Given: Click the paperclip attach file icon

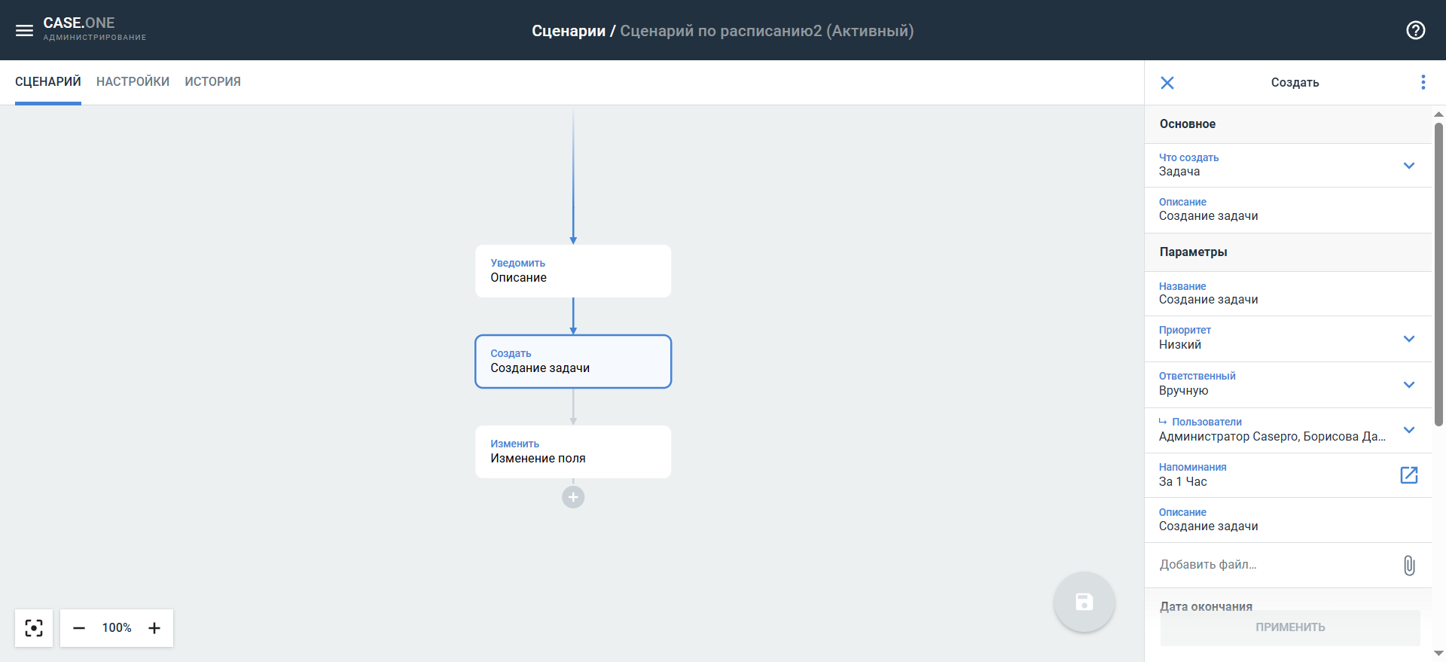Looking at the screenshot, I should 1408,565.
